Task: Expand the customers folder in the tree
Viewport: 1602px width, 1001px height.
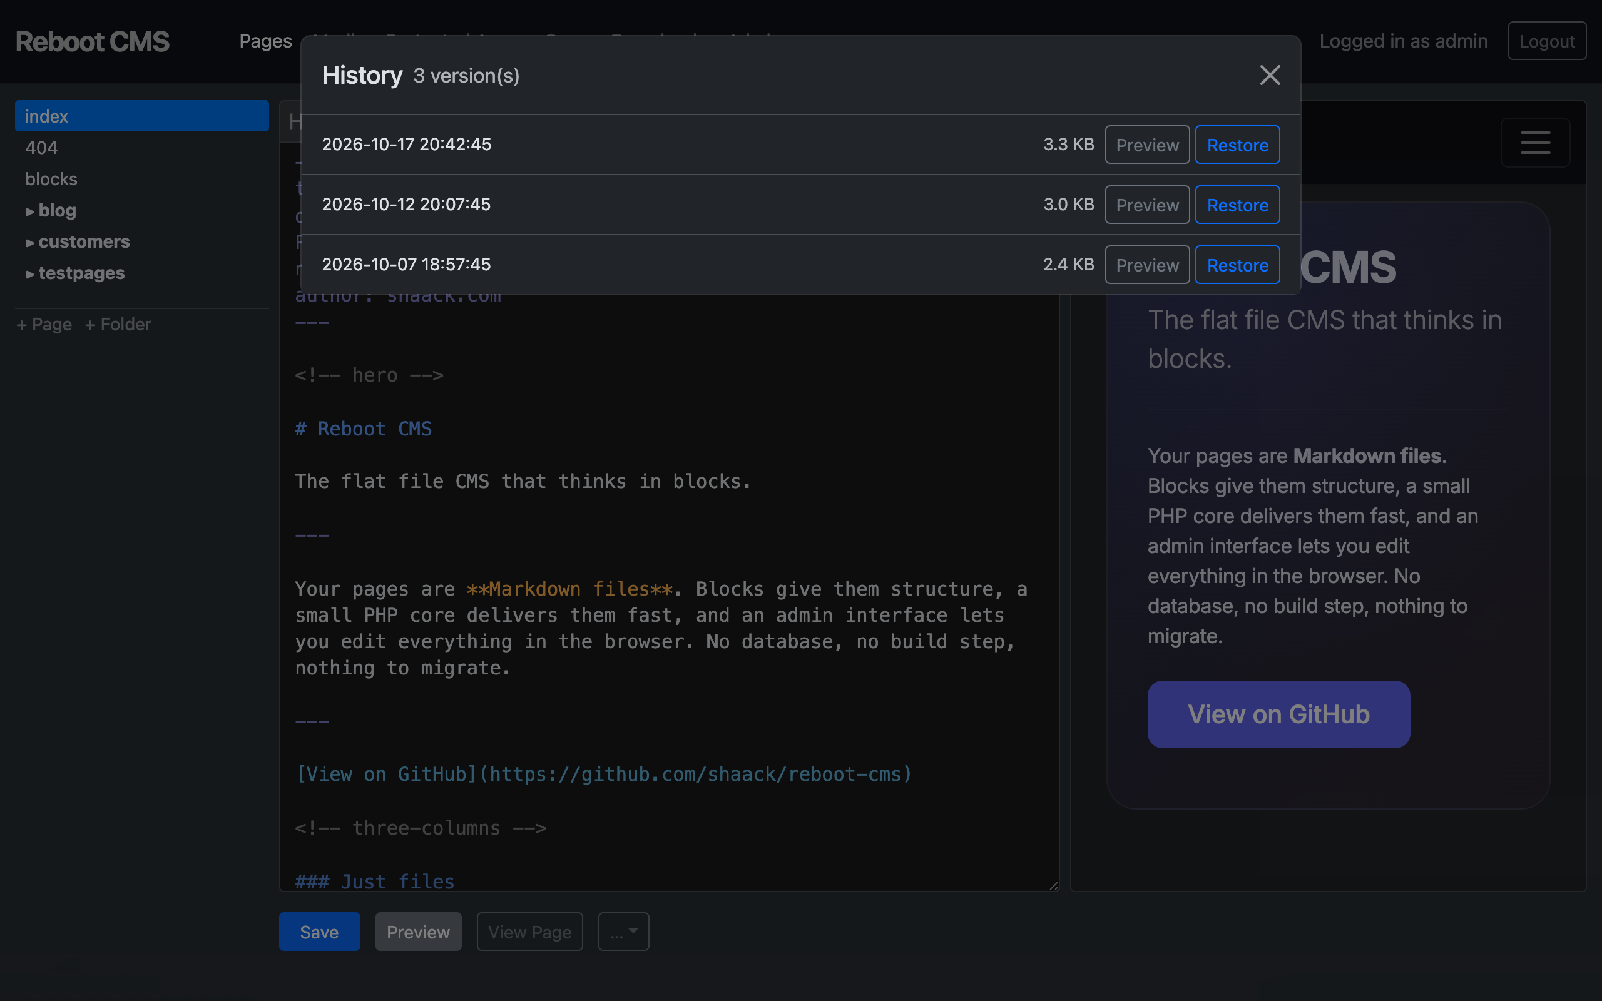Action: click(x=78, y=241)
